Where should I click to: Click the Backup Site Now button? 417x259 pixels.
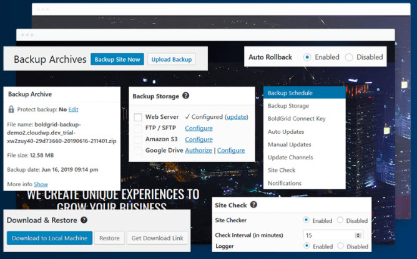117,59
